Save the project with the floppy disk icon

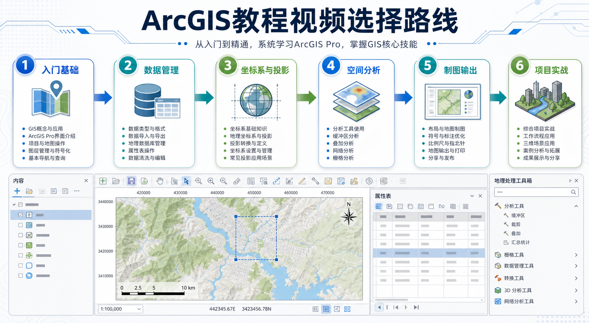click(131, 181)
